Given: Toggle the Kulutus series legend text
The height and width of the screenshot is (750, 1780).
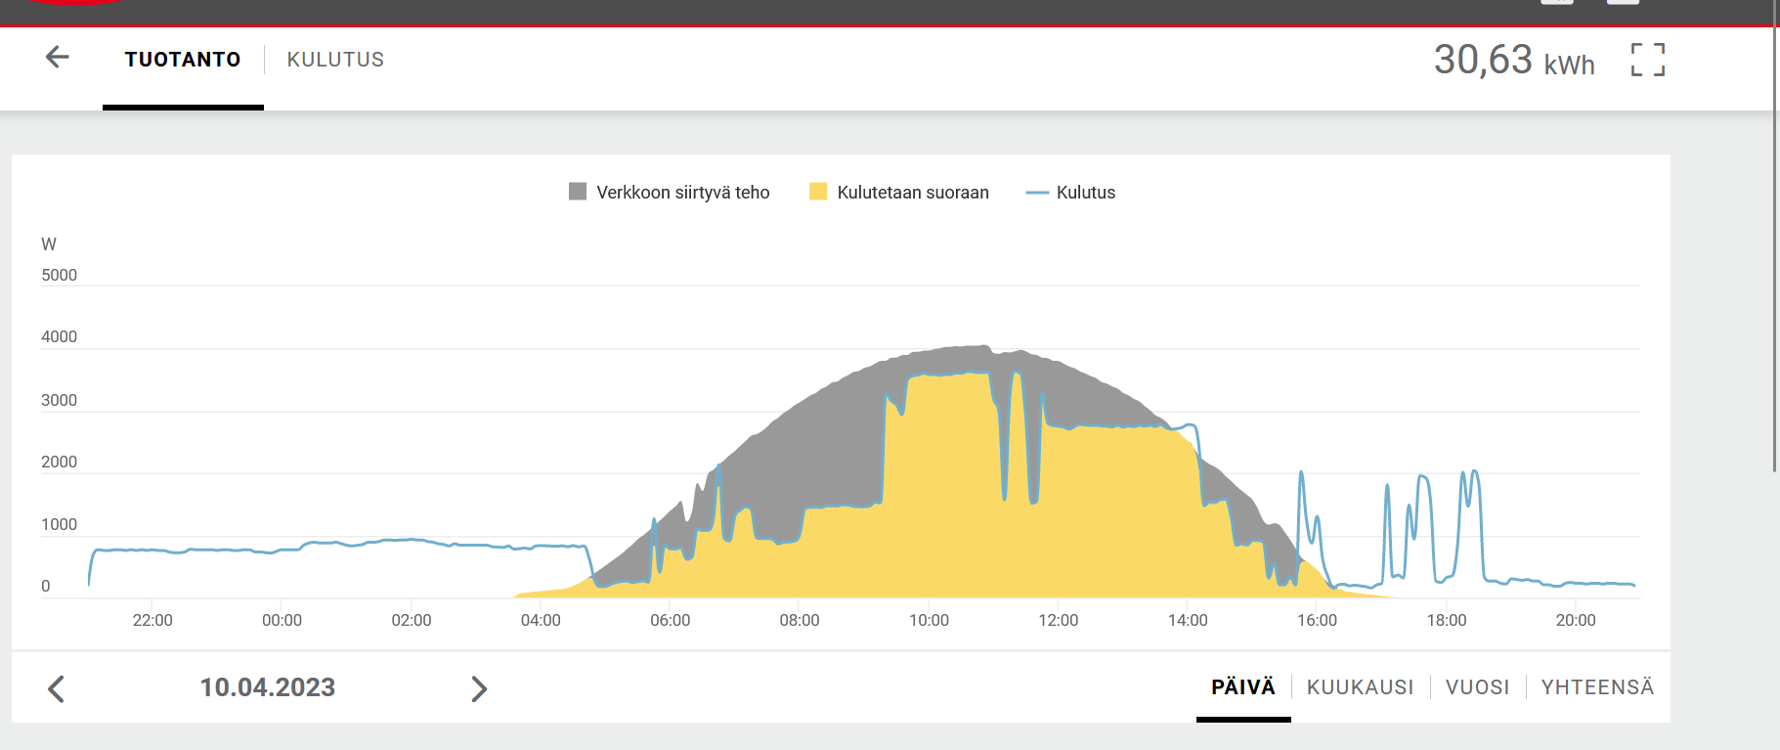Looking at the screenshot, I should point(1085,193).
